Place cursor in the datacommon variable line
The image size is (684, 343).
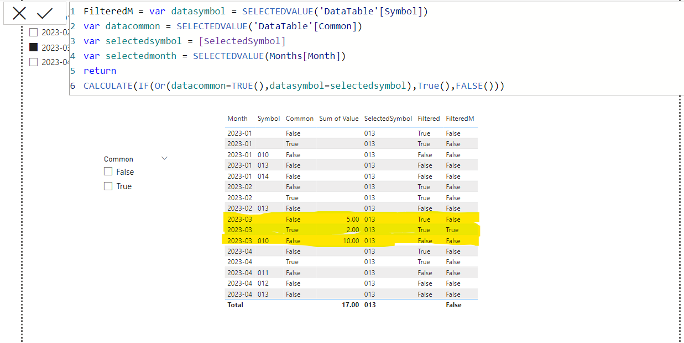[x=223, y=26]
